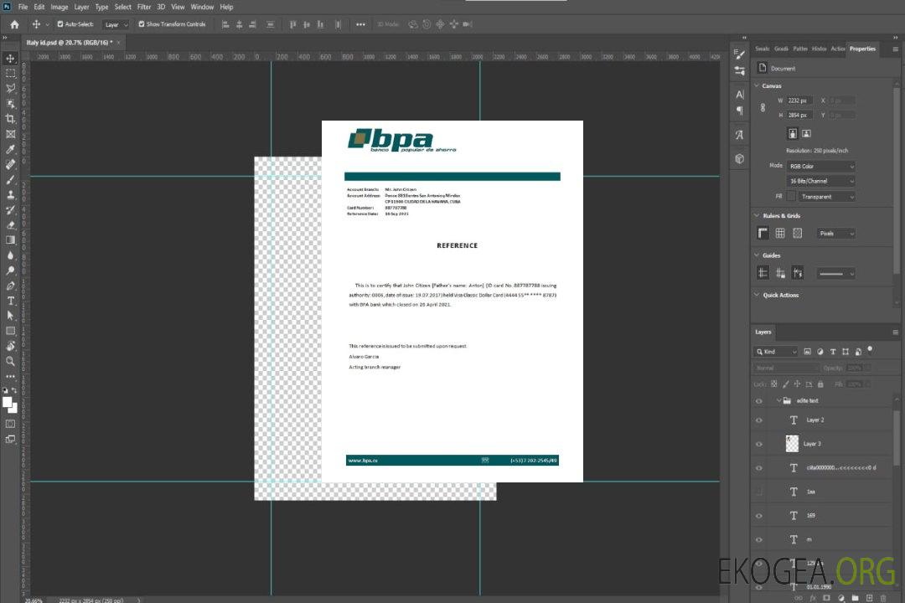Hide Layer 2 using its eye icon

759,420
